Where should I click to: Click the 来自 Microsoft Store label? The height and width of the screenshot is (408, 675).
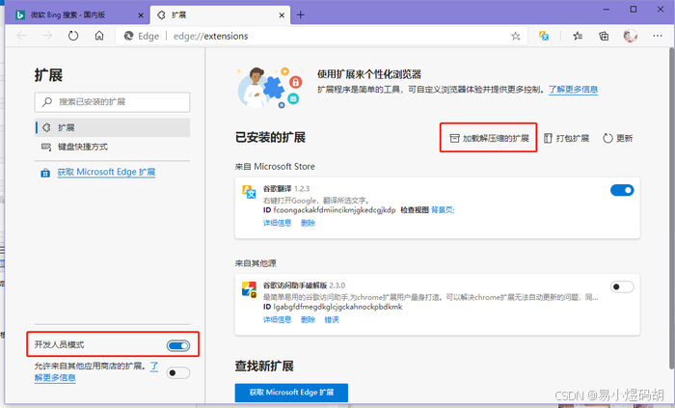click(275, 167)
